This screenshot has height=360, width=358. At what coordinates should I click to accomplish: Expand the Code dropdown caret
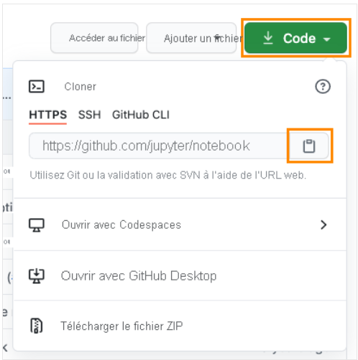327,39
